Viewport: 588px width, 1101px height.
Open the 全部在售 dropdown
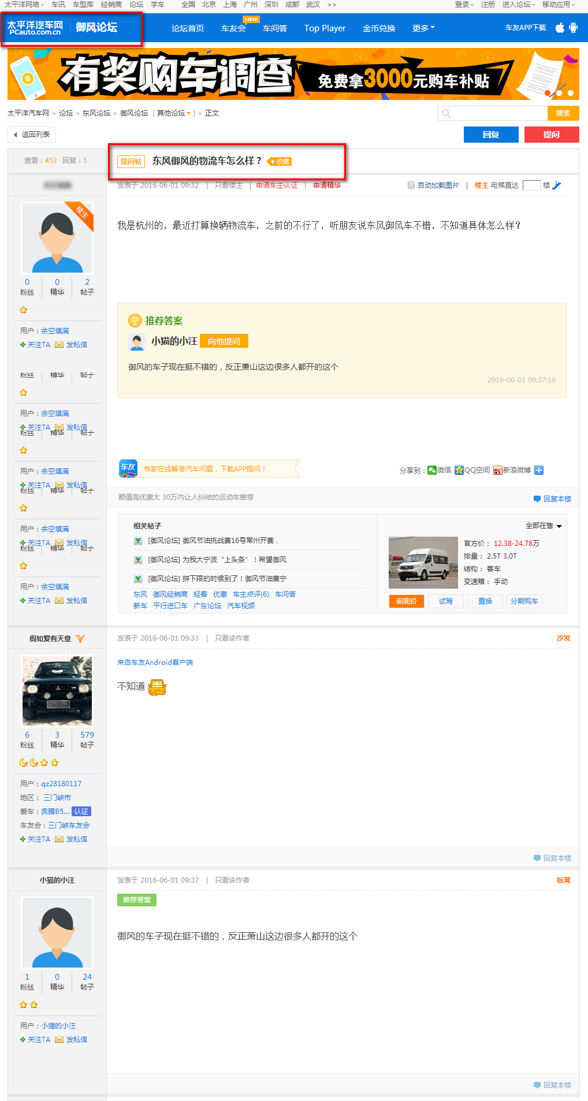click(x=544, y=526)
